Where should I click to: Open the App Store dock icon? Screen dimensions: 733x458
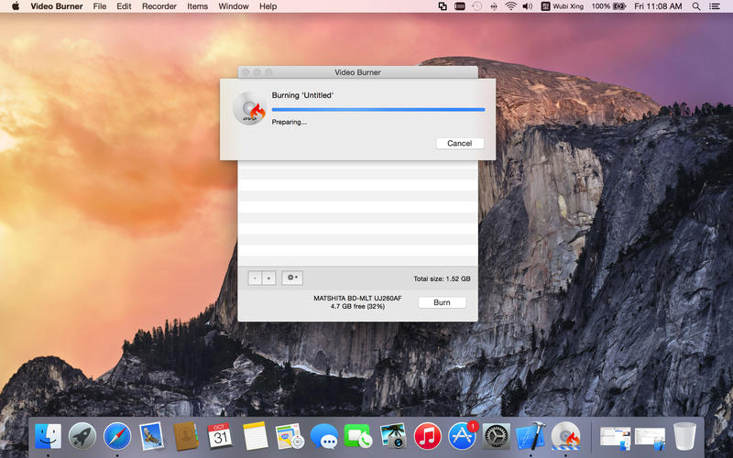462,435
